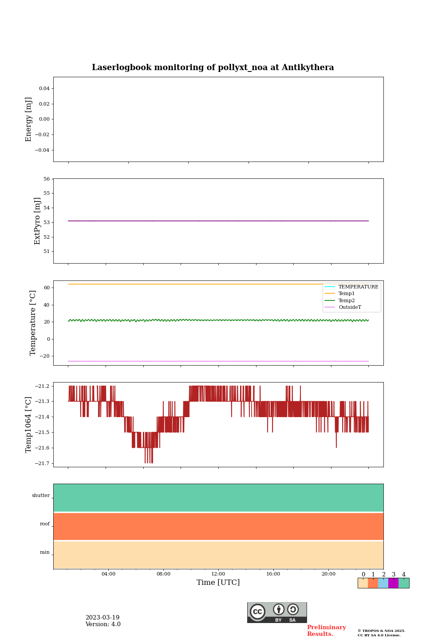Click the 08:00 time tick label
Screen dimensions: 426x639
[x=163, y=574]
